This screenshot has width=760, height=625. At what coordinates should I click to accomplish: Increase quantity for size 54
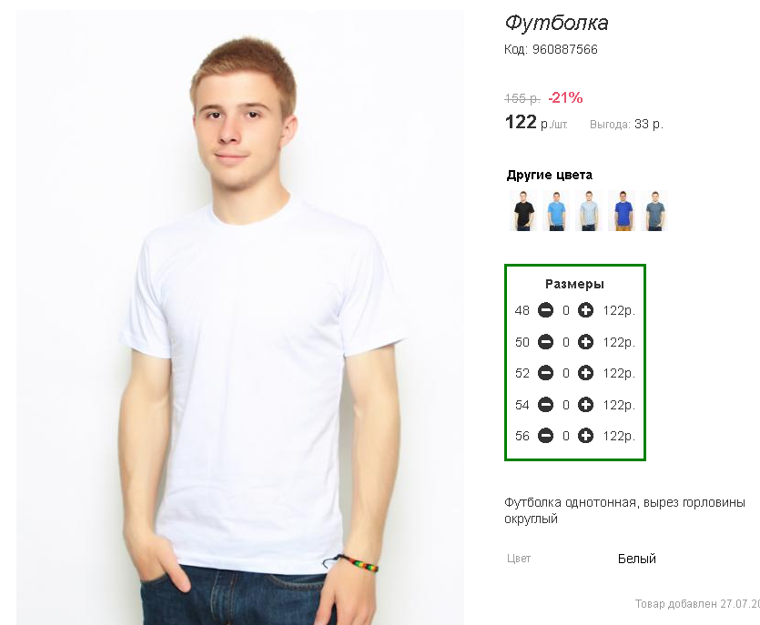585,405
